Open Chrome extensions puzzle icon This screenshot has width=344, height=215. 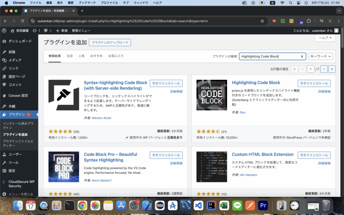coord(309,21)
